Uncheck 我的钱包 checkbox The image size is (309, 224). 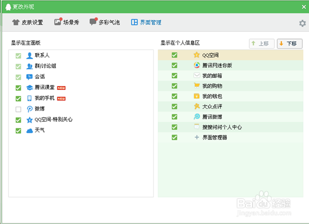(175, 96)
